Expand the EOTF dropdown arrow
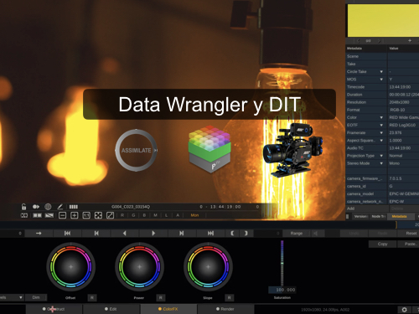419x314 pixels. (381, 125)
